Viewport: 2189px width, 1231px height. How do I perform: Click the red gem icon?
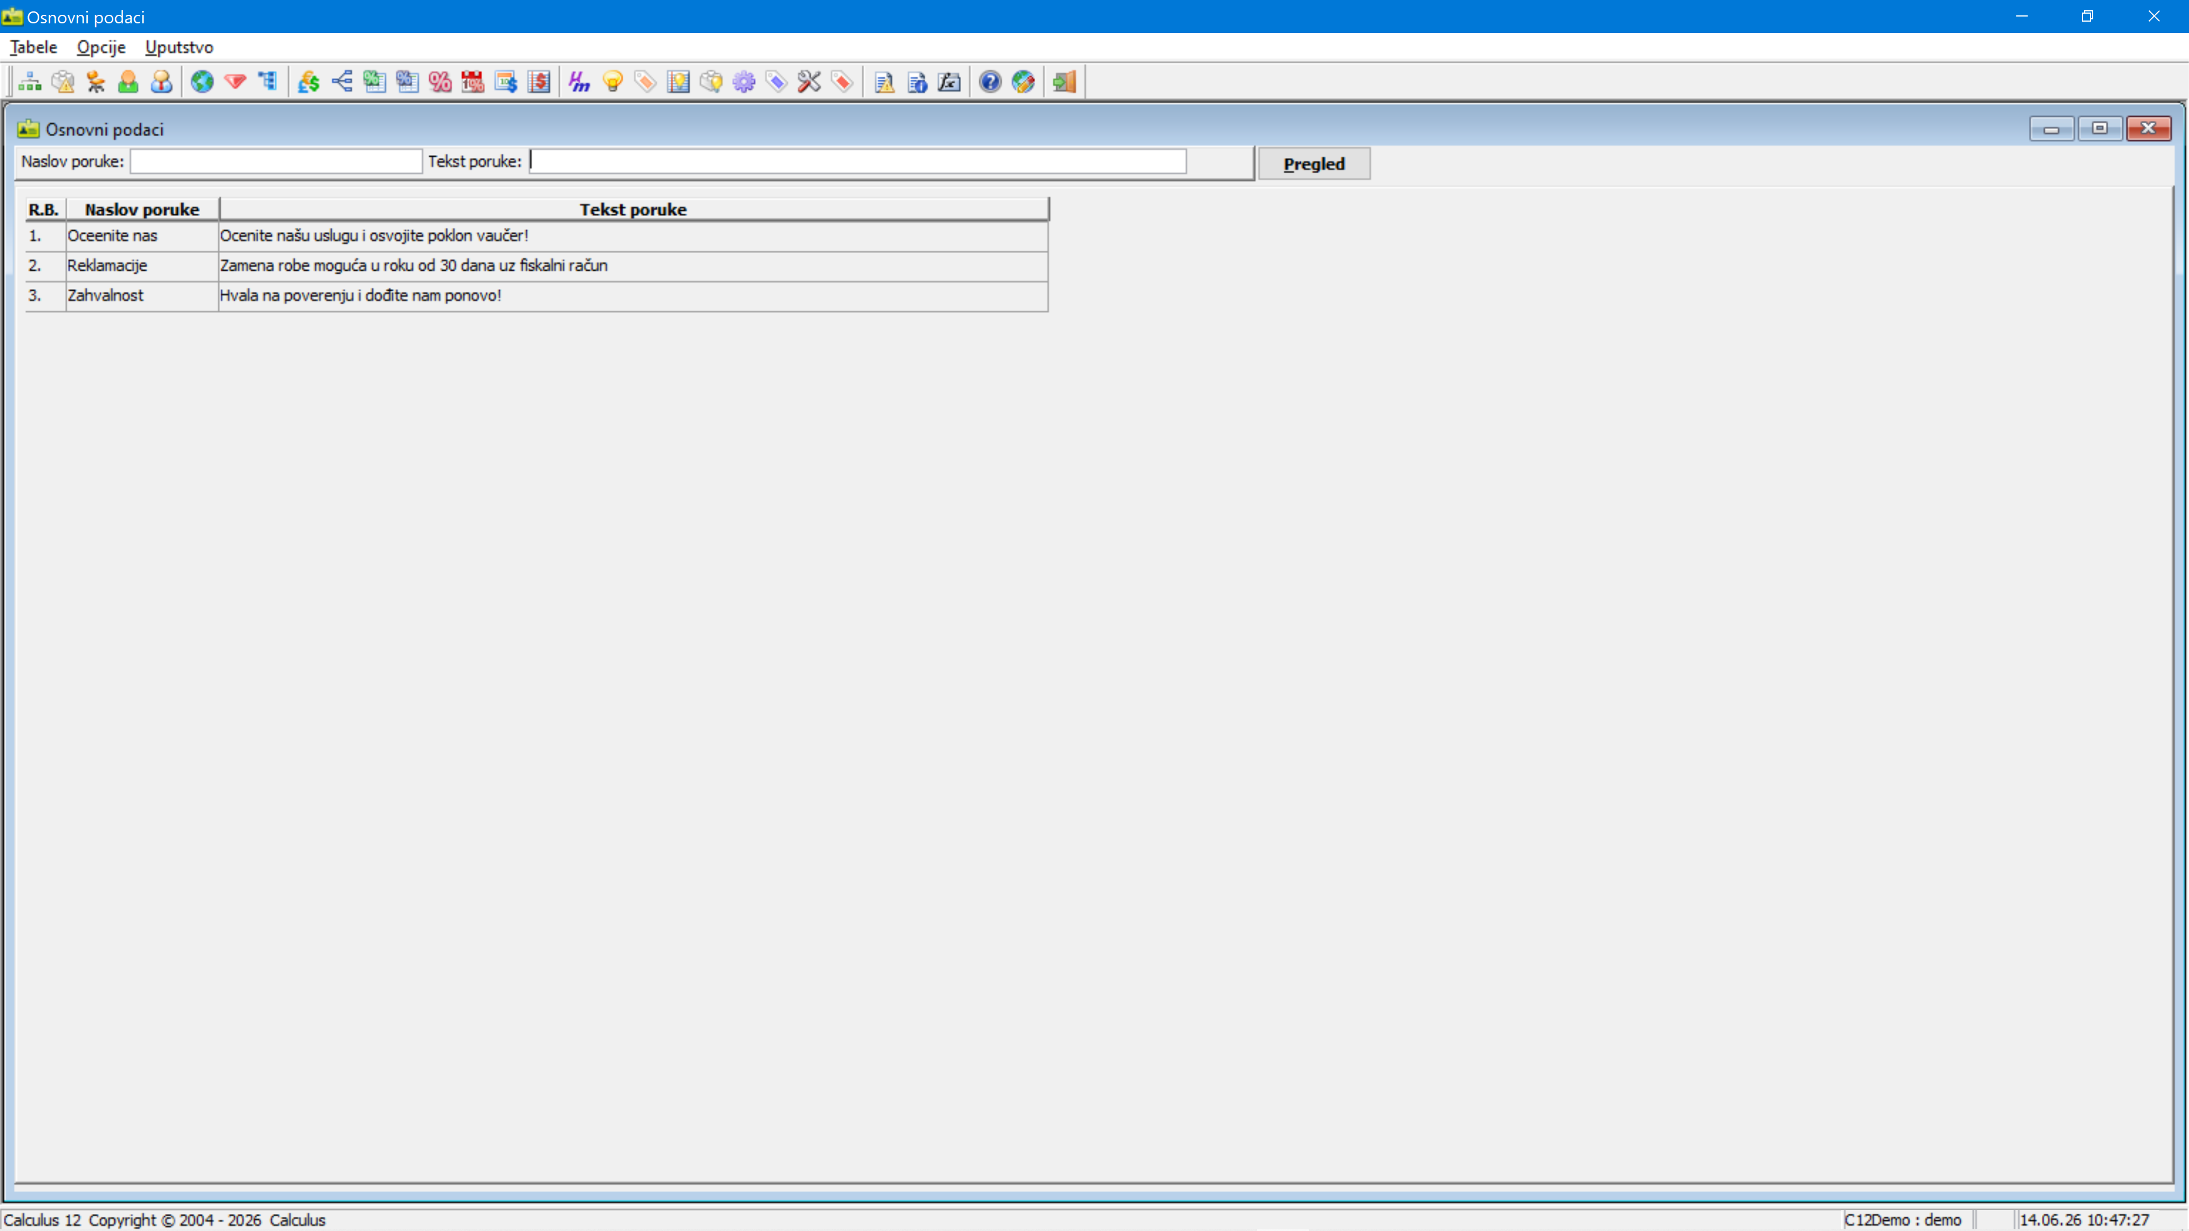click(235, 81)
